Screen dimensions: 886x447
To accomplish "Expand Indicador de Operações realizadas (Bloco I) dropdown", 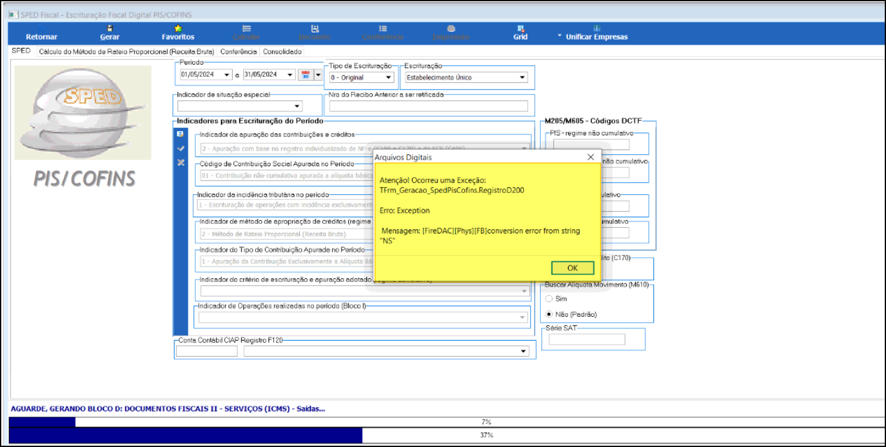I will tap(521, 318).
